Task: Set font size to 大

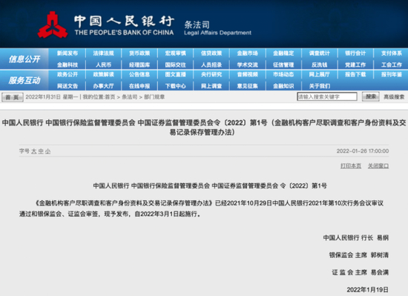Action: pyautogui.click(x=34, y=151)
